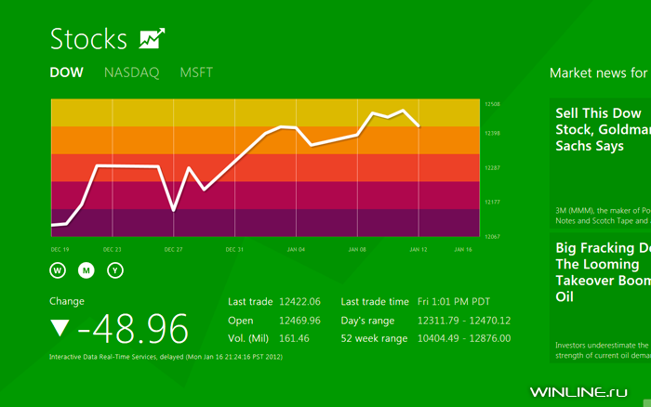This screenshot has width=651, height=407.
Task: Select the monthly M chart range
Action: coord(86,270)
